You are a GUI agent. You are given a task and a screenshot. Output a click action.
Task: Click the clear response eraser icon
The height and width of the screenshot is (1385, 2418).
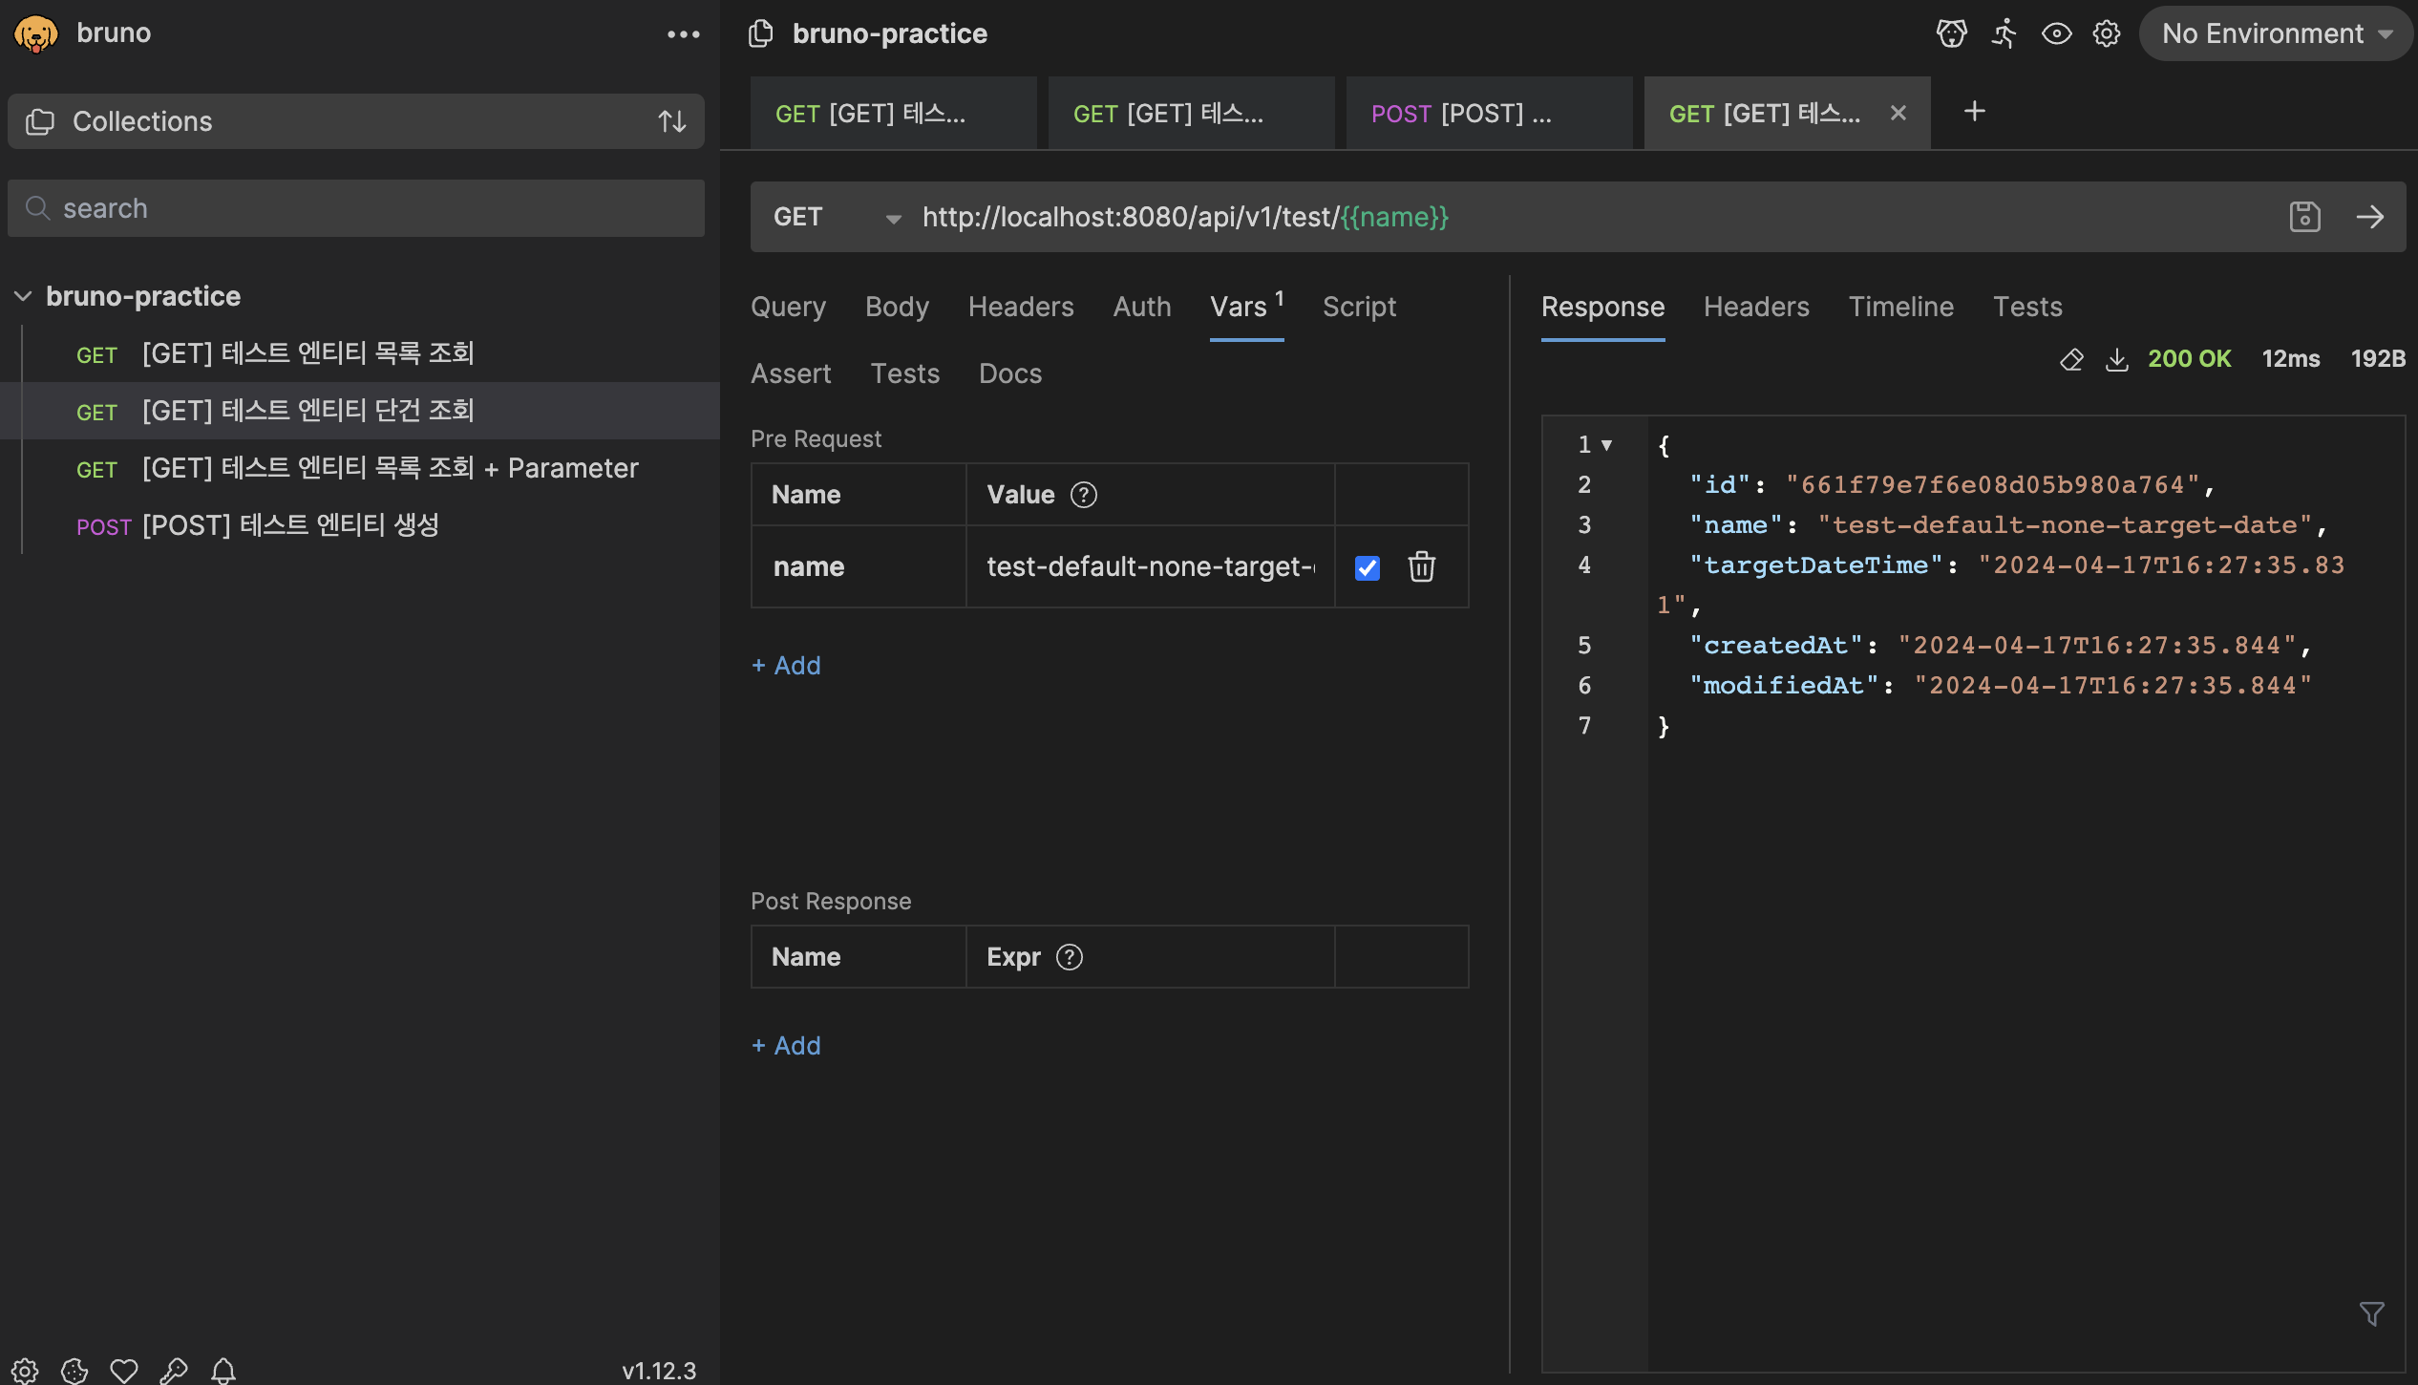[2070, 359]
